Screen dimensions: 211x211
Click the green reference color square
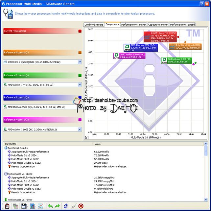[x=80, y=75]
